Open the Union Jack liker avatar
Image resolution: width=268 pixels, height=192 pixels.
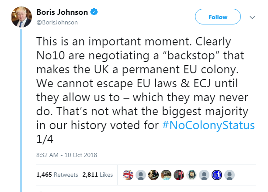coord(128,175)
